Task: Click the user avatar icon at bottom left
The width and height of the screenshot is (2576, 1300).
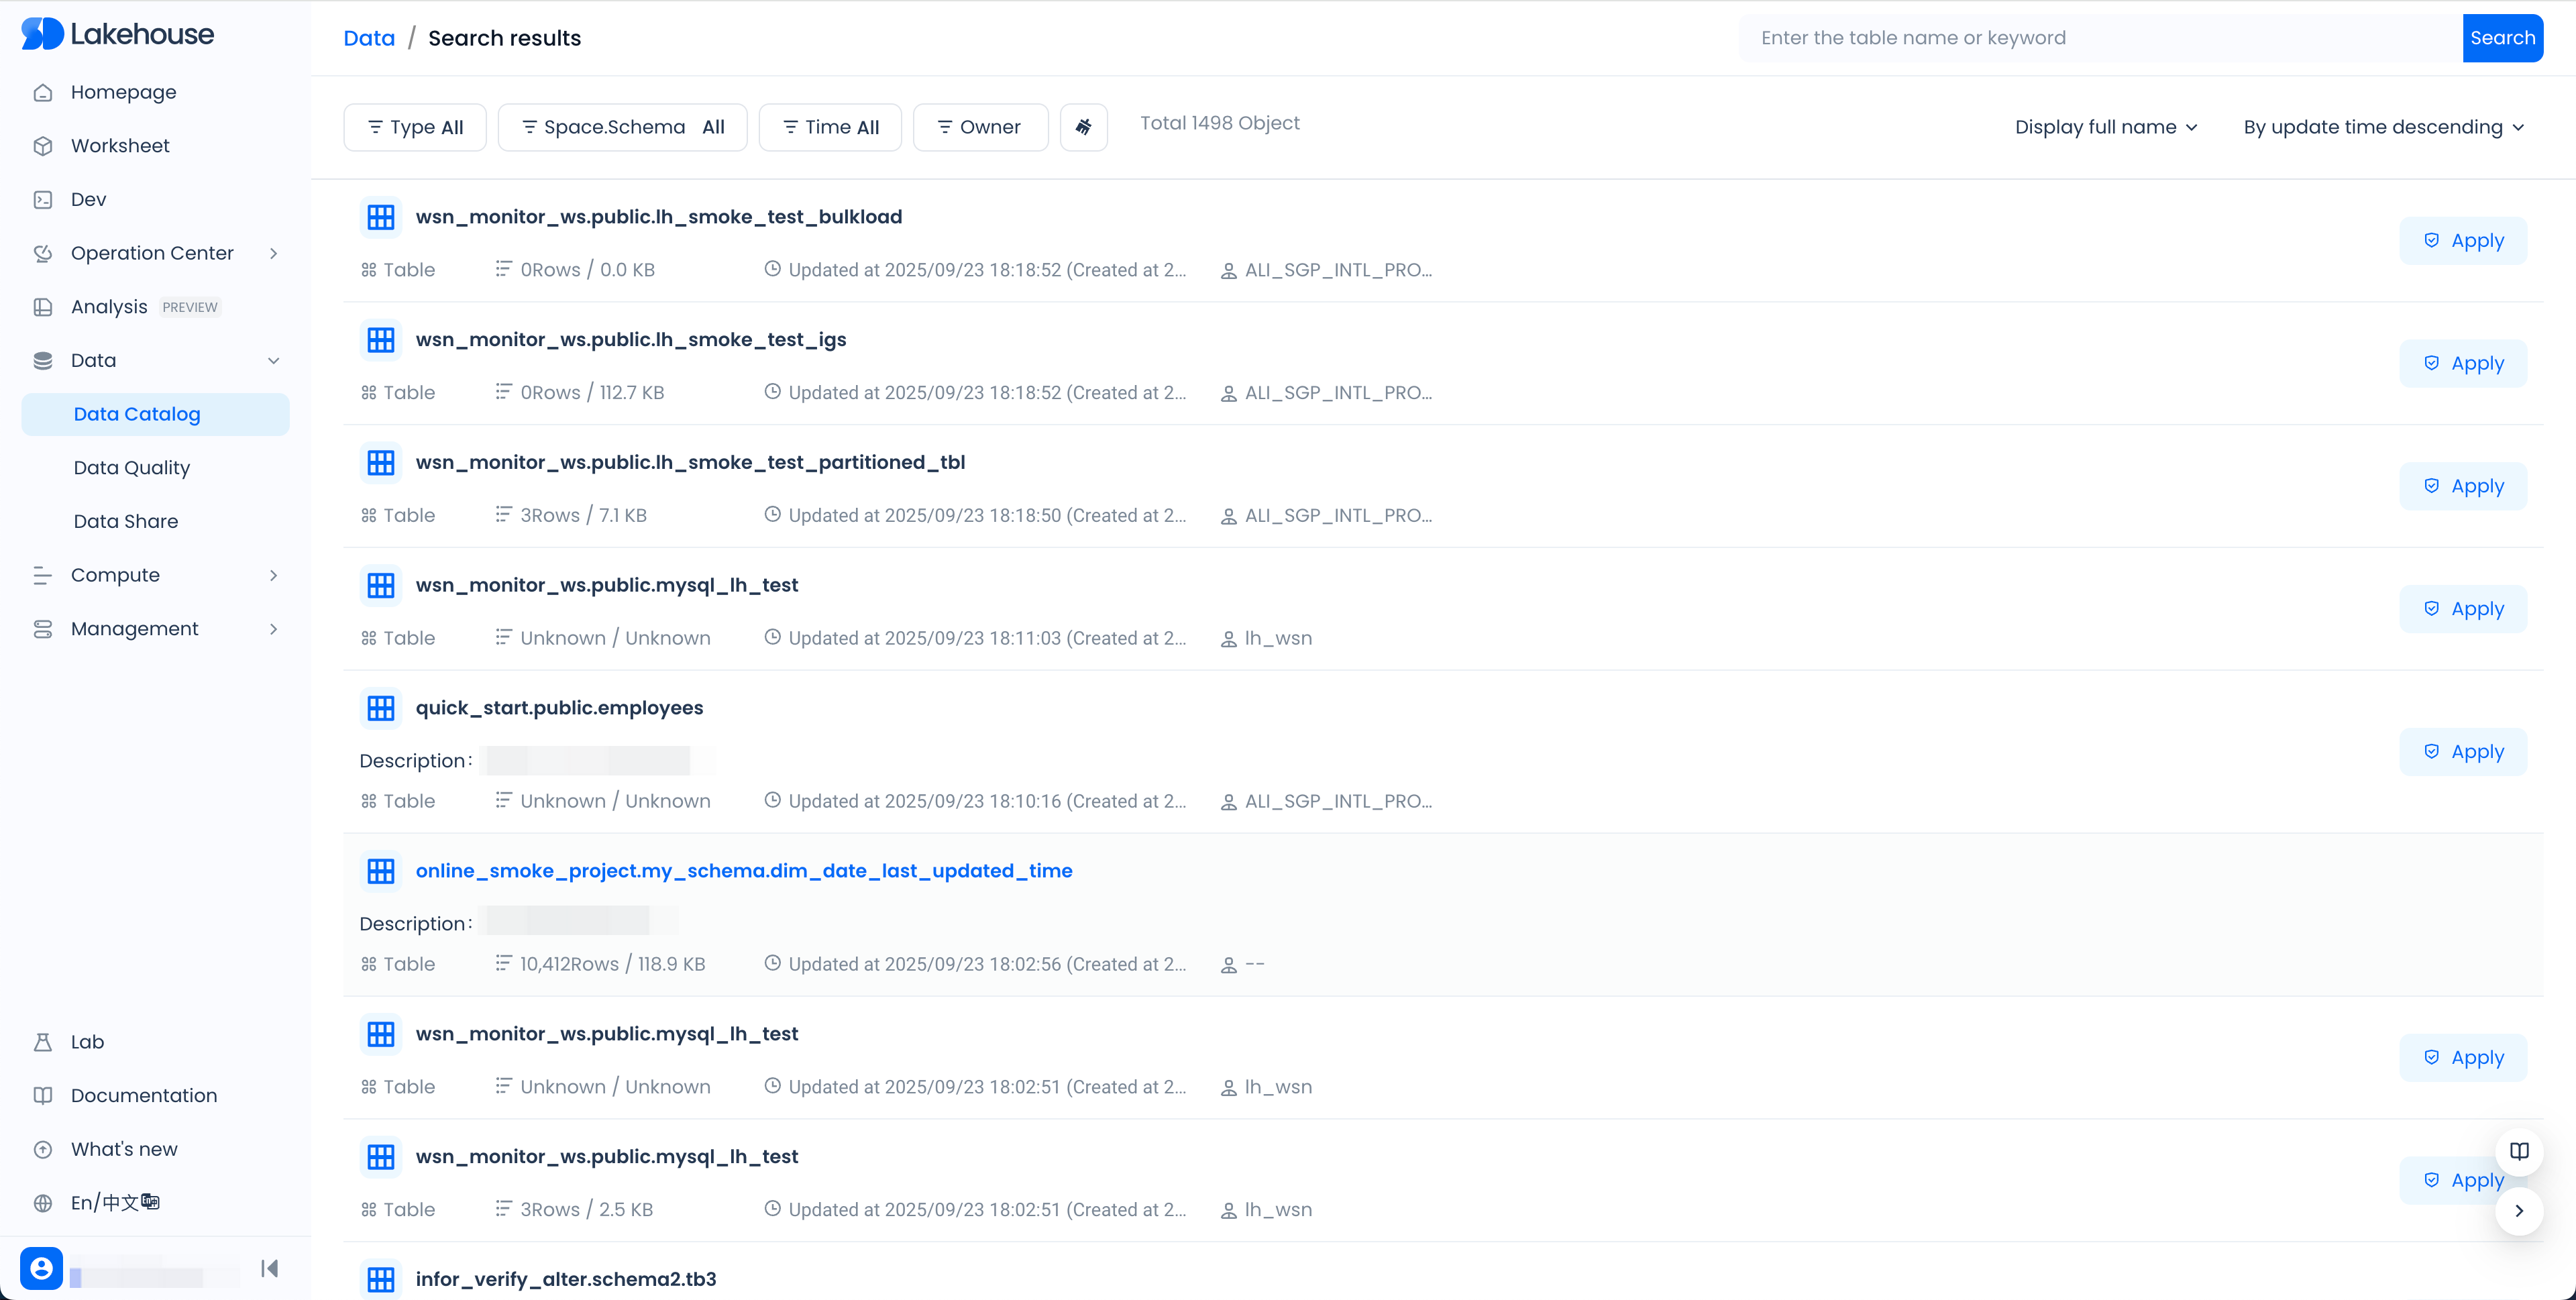Action: pyautogui.click(x=41, y=1268)
